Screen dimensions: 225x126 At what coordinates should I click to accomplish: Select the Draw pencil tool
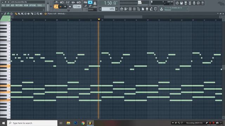pos(16,14)
